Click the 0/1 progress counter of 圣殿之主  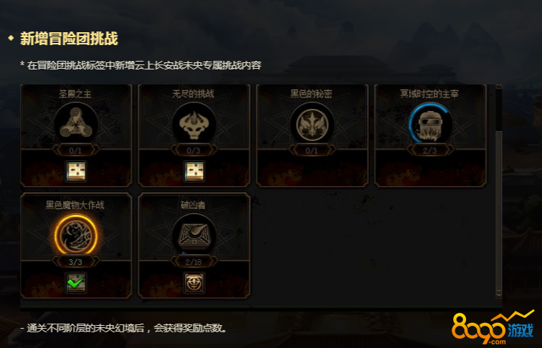[x=76, y=150]
